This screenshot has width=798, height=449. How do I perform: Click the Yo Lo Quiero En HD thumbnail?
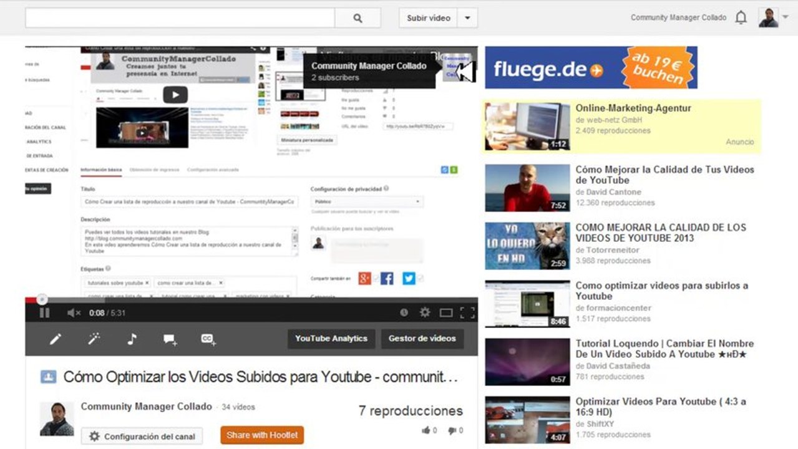point(527,246)
